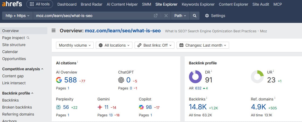
Task: Open the Best links: Off dropdown
Action: coord(154,45)
